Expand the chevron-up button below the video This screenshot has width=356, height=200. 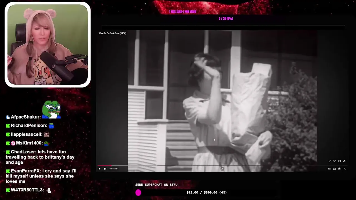(222, 169)
